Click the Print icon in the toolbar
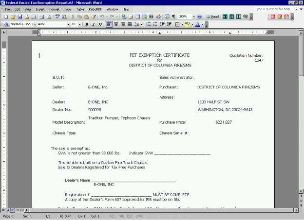Viewport: 304px width, 220px height. pyautogui.click(x=42, y=17)
